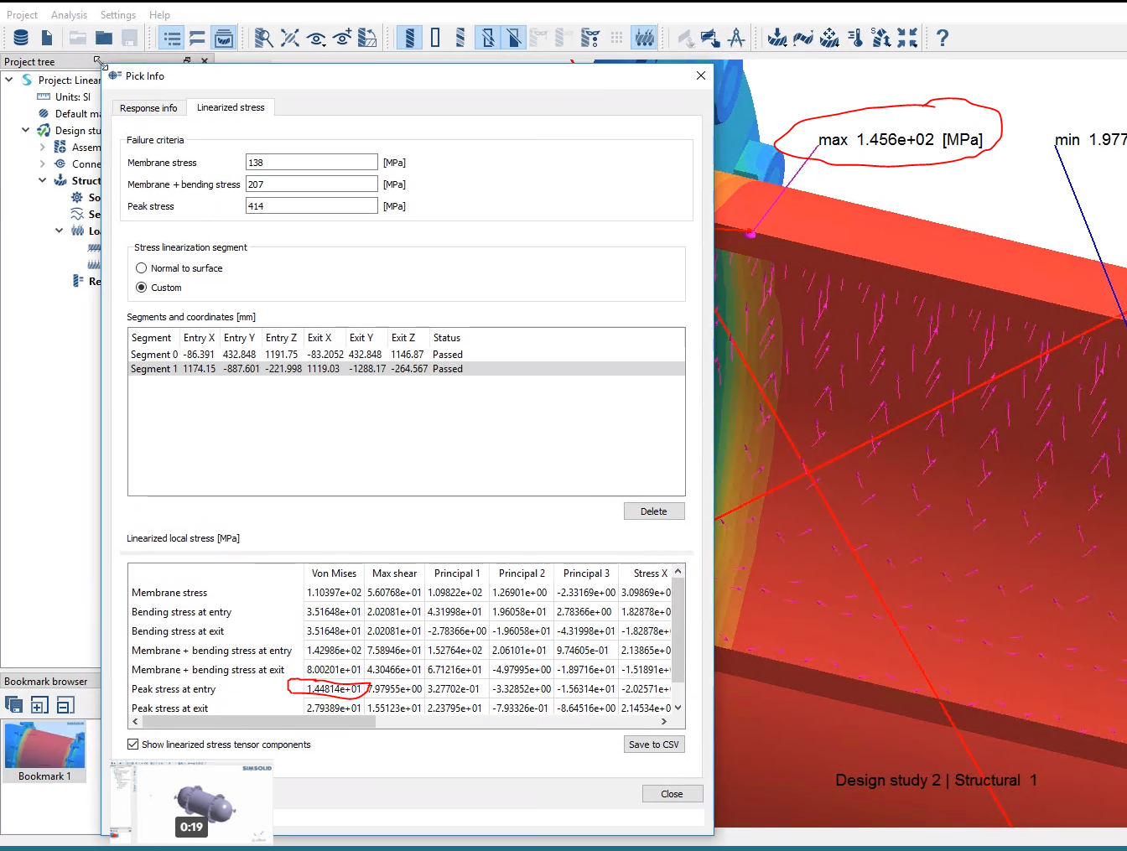Collapse the Loads tree node
1127x851 pixels.
pyautogui.click(x=59, y=231)
